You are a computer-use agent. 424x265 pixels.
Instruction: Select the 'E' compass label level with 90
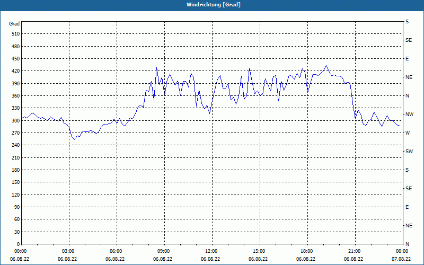[x=407, y=207]
